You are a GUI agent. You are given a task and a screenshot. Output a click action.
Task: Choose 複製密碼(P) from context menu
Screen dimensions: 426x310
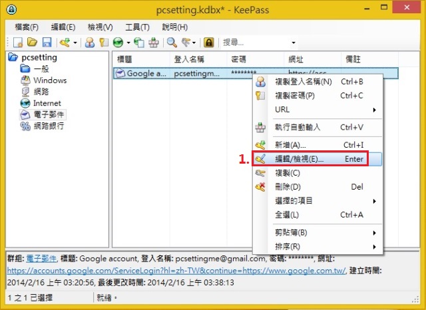[318, 96]
